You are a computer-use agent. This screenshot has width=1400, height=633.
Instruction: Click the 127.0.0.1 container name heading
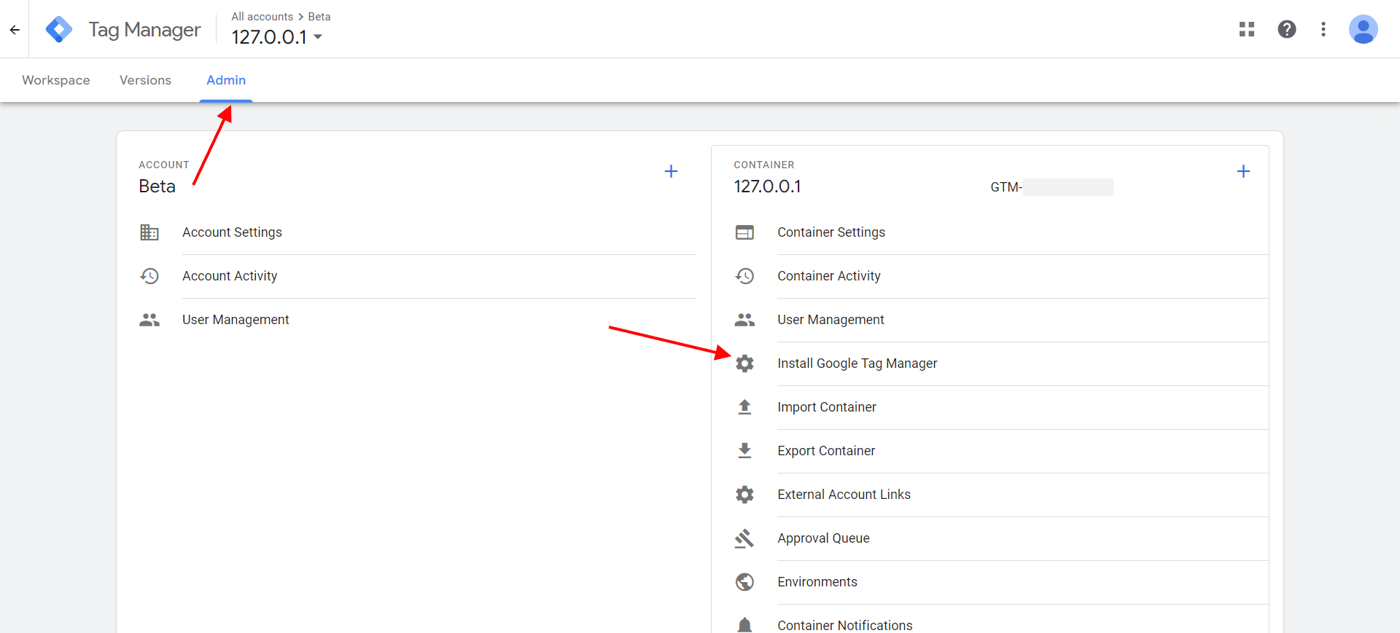767,186
